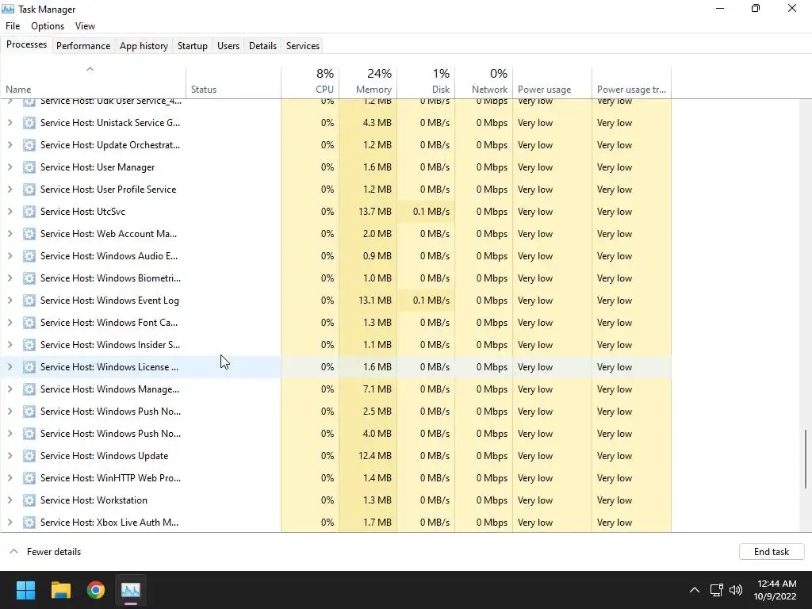Viewport: 812px width, 609px height.
Task: Click gear icon beside WinHTTP Web Proxy
Action: tap(29, 478)
